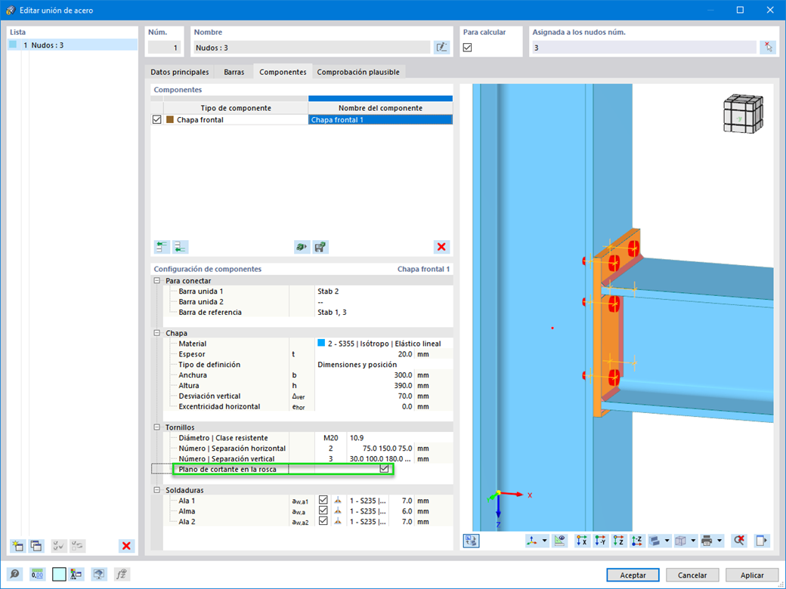Toggle the view sync icon under the 3D preview
The width and height of the screenshot is (786, 589).
tap(471, 541)
